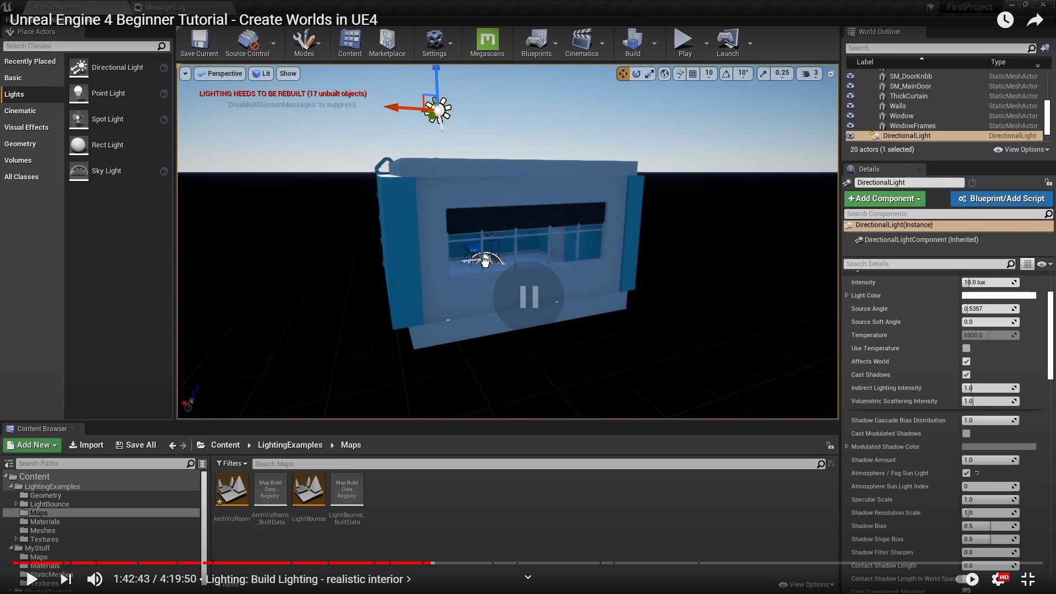Open the Marketplace from the toolbar
The width and height of the screenshot is (1056, 594).
[x=387, y=40]
